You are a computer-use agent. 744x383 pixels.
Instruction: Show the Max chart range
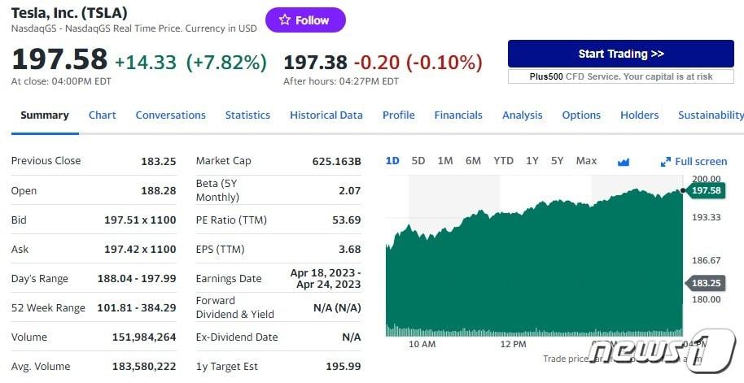click(x=586, y=161)
